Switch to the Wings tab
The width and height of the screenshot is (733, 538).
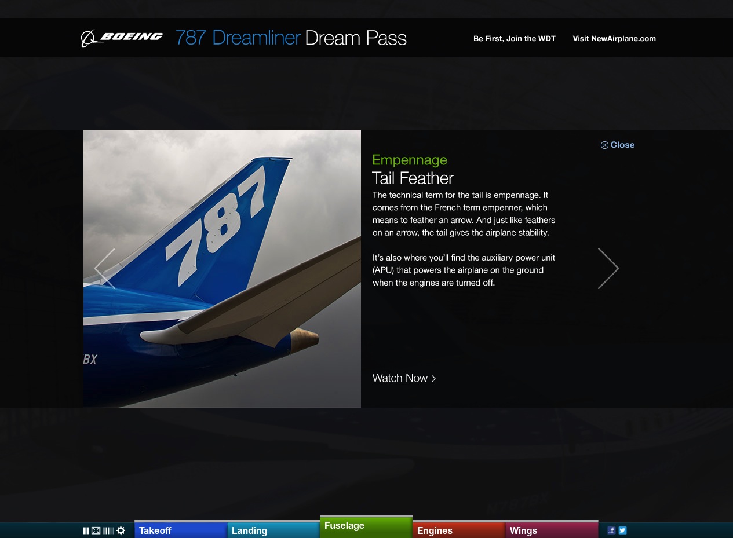(x=552, y=530)
